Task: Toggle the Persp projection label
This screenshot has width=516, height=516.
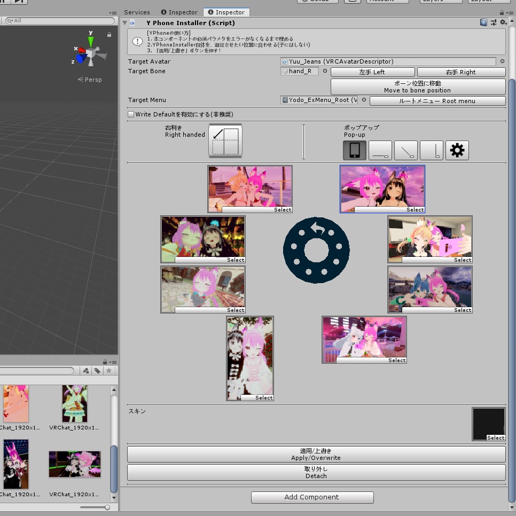Action: pos(90,80)
